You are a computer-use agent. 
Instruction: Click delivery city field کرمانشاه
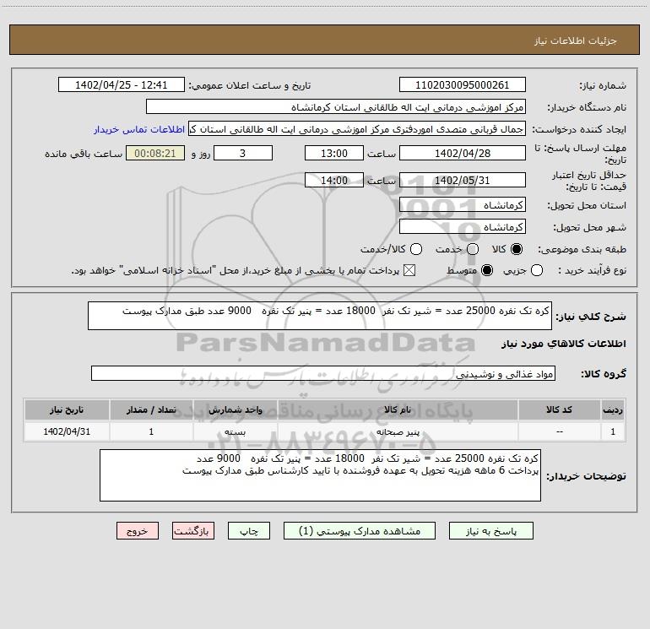[x=463, y=227]
